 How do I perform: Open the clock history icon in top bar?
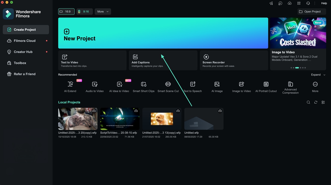coord(280,3)
